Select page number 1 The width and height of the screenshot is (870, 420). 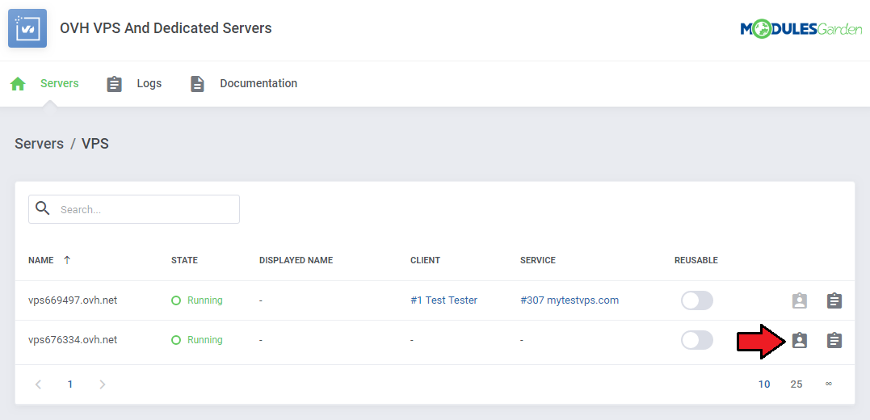click(70, 384)
